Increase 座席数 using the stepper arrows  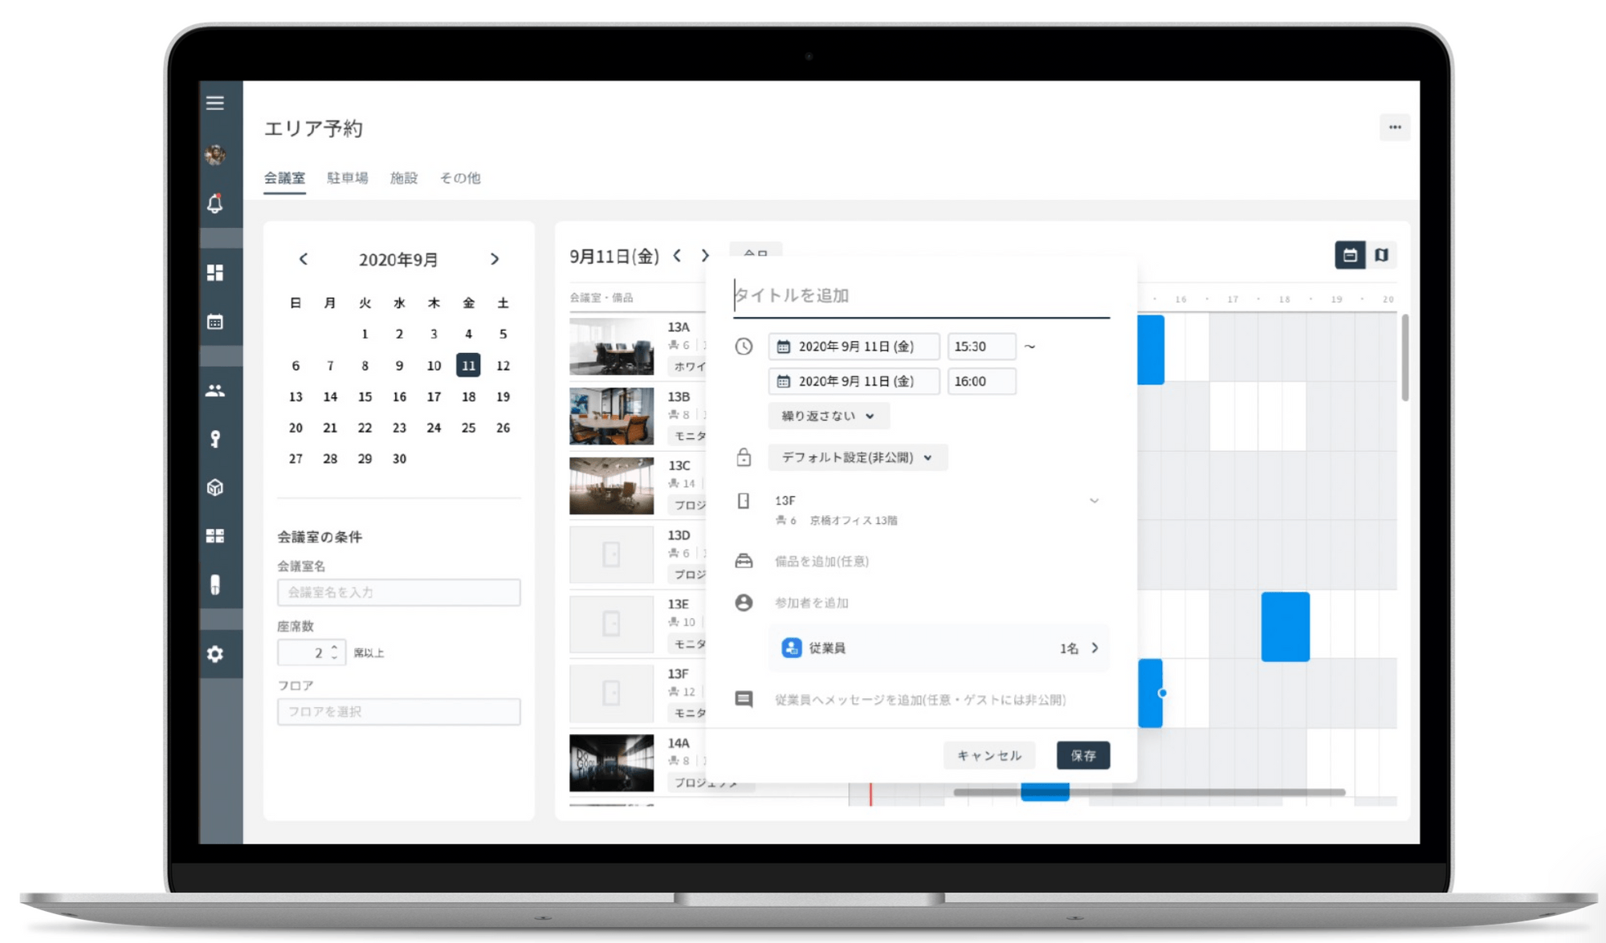coord(332,648)
